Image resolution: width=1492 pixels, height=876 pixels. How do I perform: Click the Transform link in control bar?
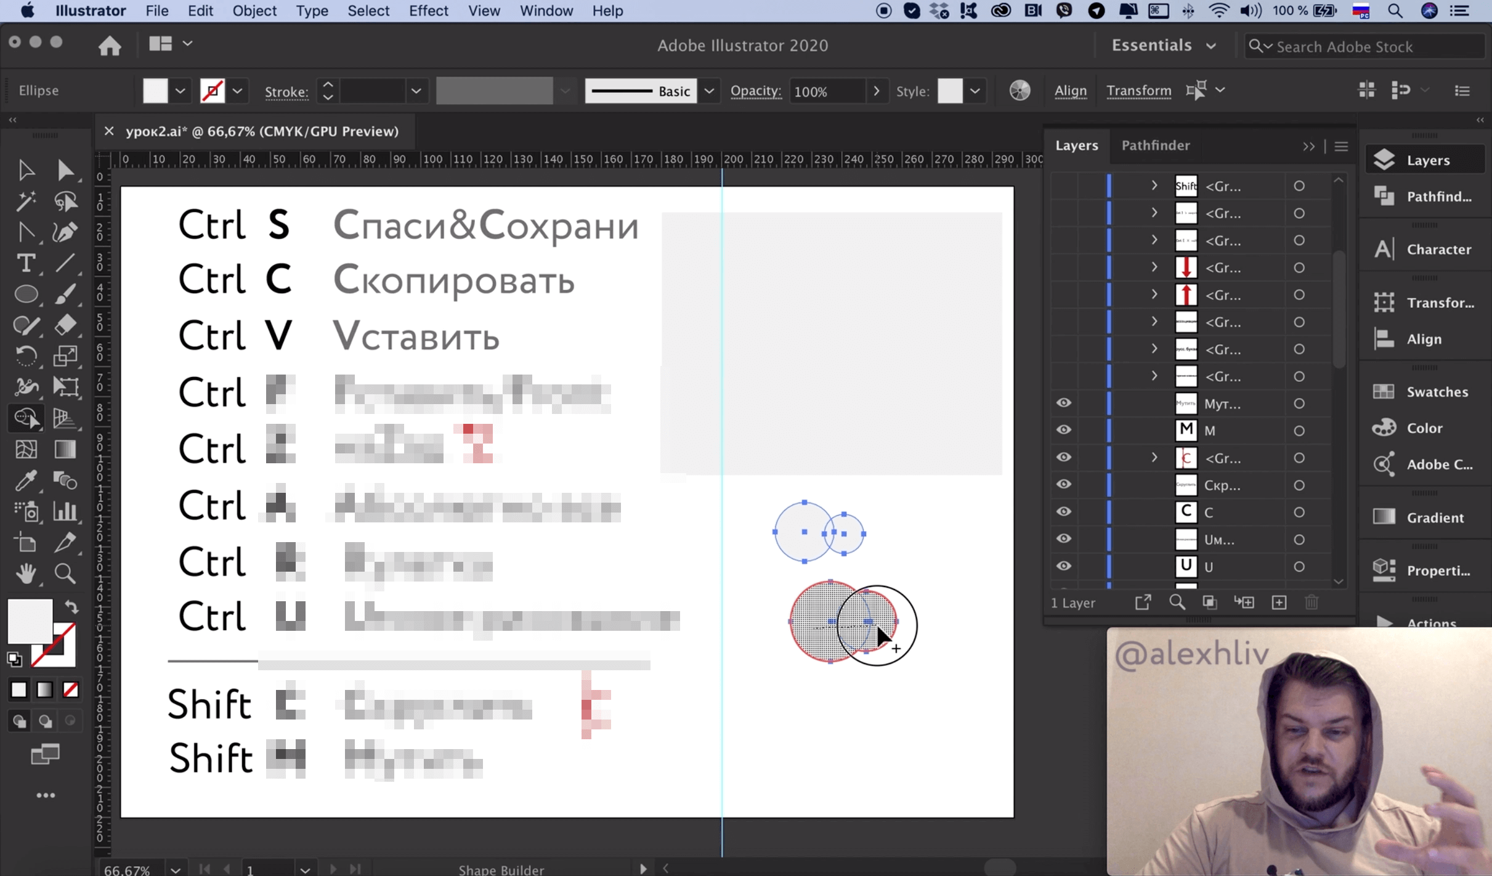[1138, 91]
